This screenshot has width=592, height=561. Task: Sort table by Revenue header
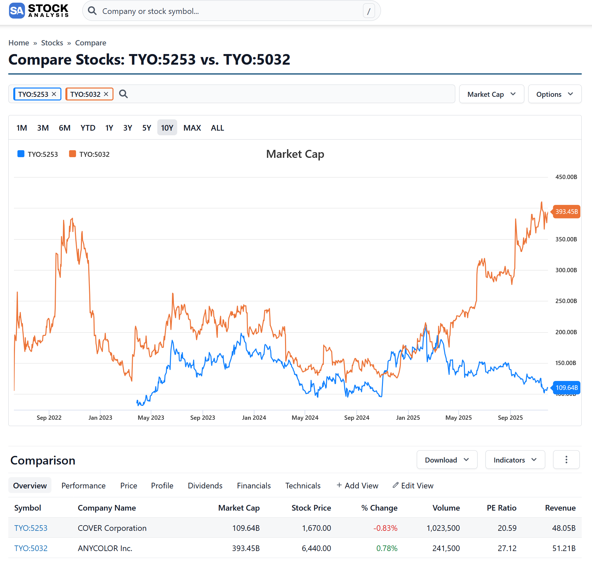[x=560, y=508]
